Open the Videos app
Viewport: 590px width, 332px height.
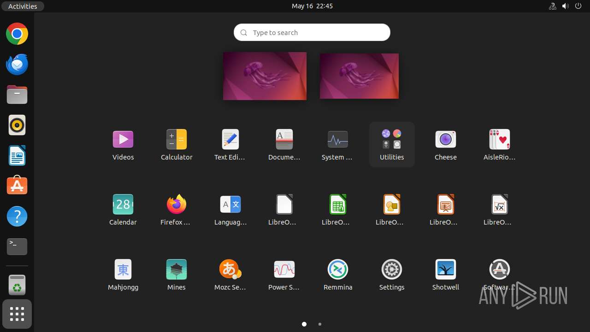click(123, 144)
